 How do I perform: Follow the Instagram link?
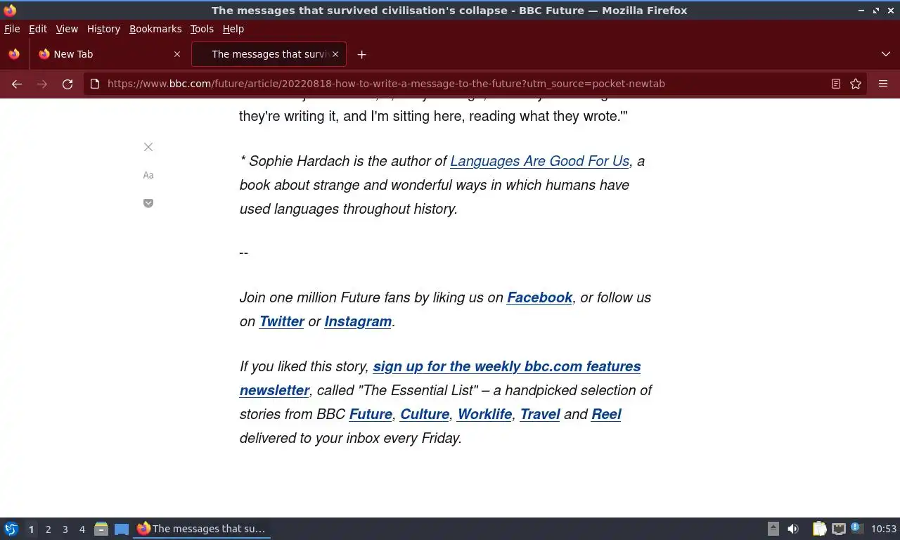[x=358, y=321]
